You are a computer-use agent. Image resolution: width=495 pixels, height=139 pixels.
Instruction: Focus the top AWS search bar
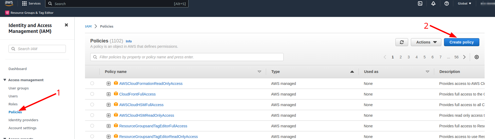pos(117,4)
